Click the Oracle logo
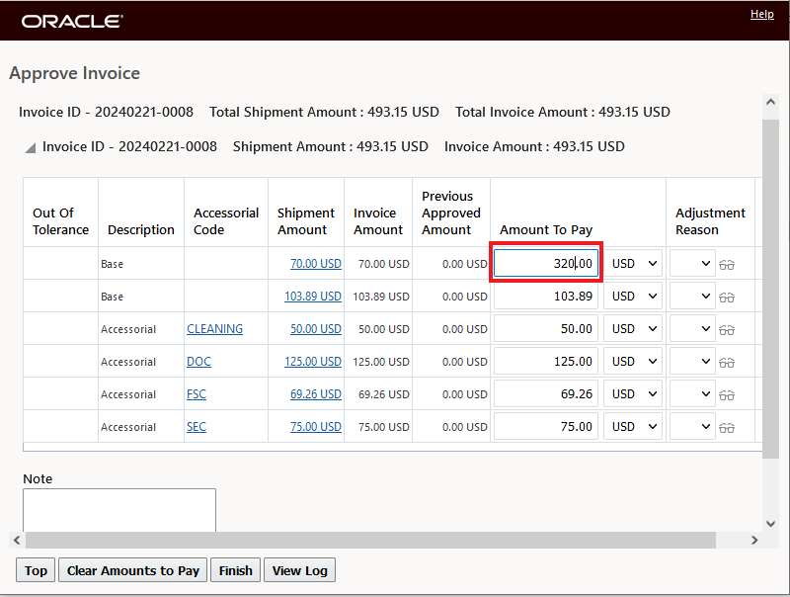This screenshot has height=597, width=790. [72, 21]
